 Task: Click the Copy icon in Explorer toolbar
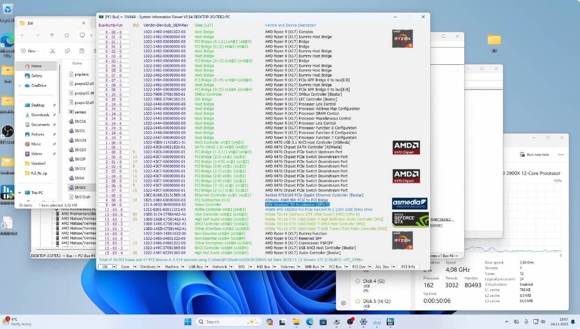click(67, 51)
